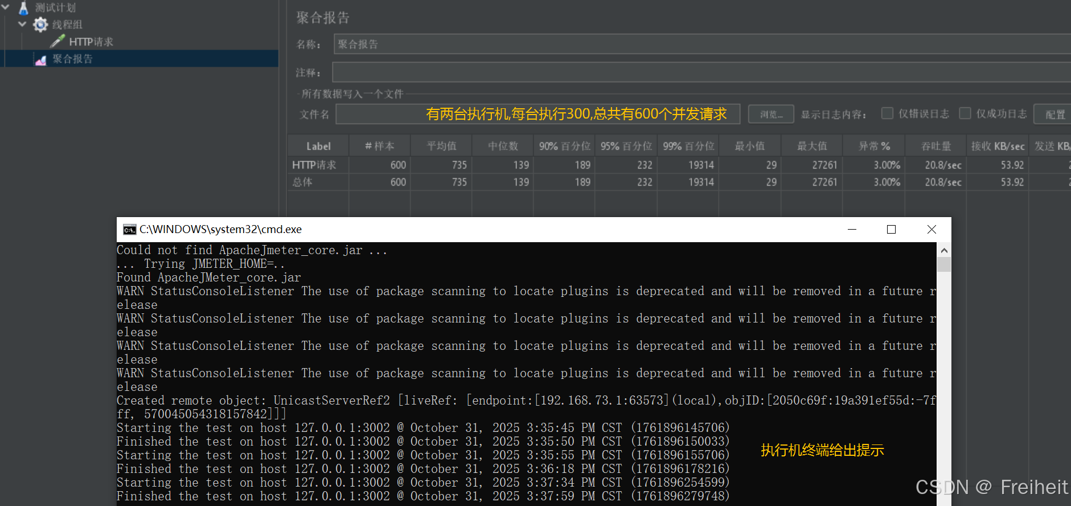Sort by the 最大值 column header
1071x506 pixels.
812,146
